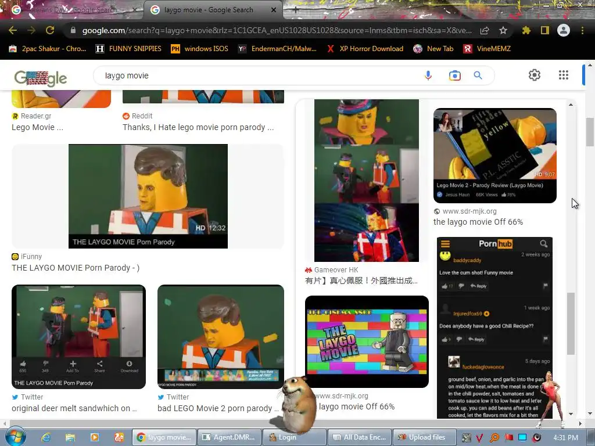Open the FUNNY SNIPPIES bookmark

click(x=128, y=49)
